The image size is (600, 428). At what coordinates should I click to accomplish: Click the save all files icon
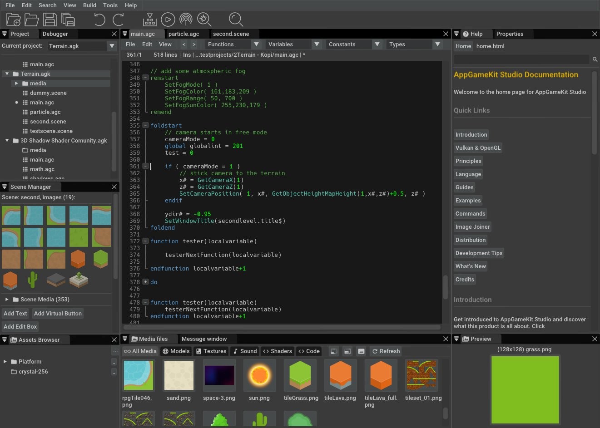click(x=68, y=20)
